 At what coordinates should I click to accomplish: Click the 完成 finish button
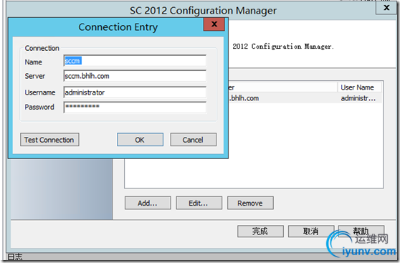(x=260, y=231)
